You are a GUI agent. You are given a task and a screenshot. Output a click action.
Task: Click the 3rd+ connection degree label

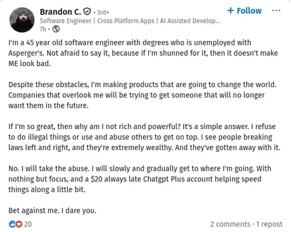point(103,13)
